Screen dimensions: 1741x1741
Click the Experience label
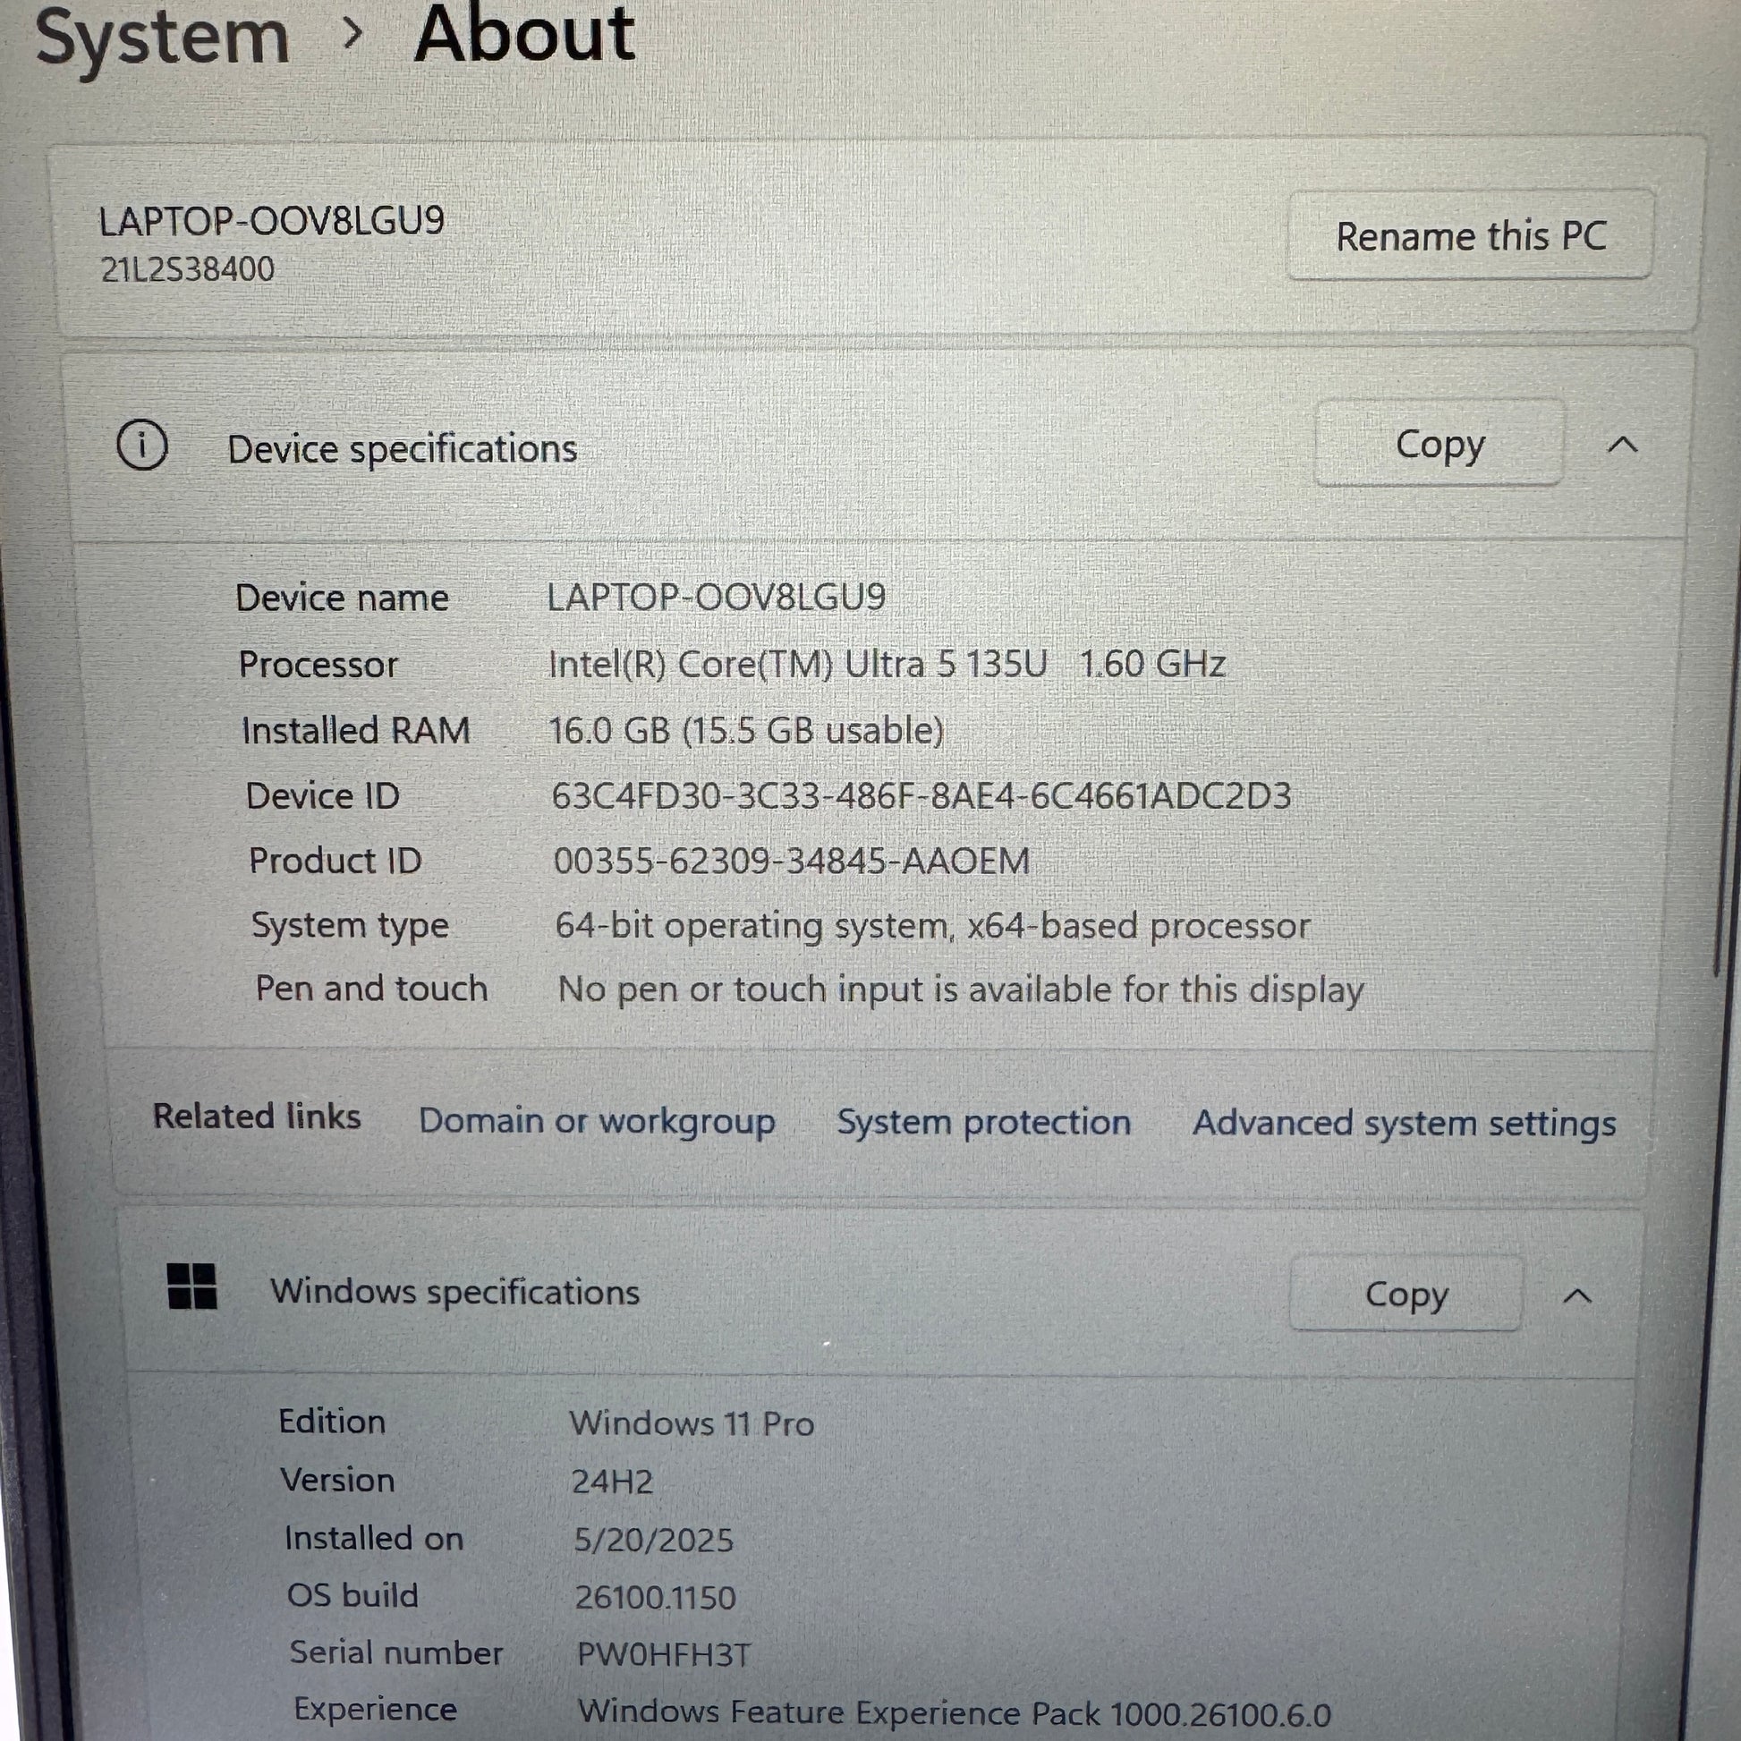click(375, 1710)
